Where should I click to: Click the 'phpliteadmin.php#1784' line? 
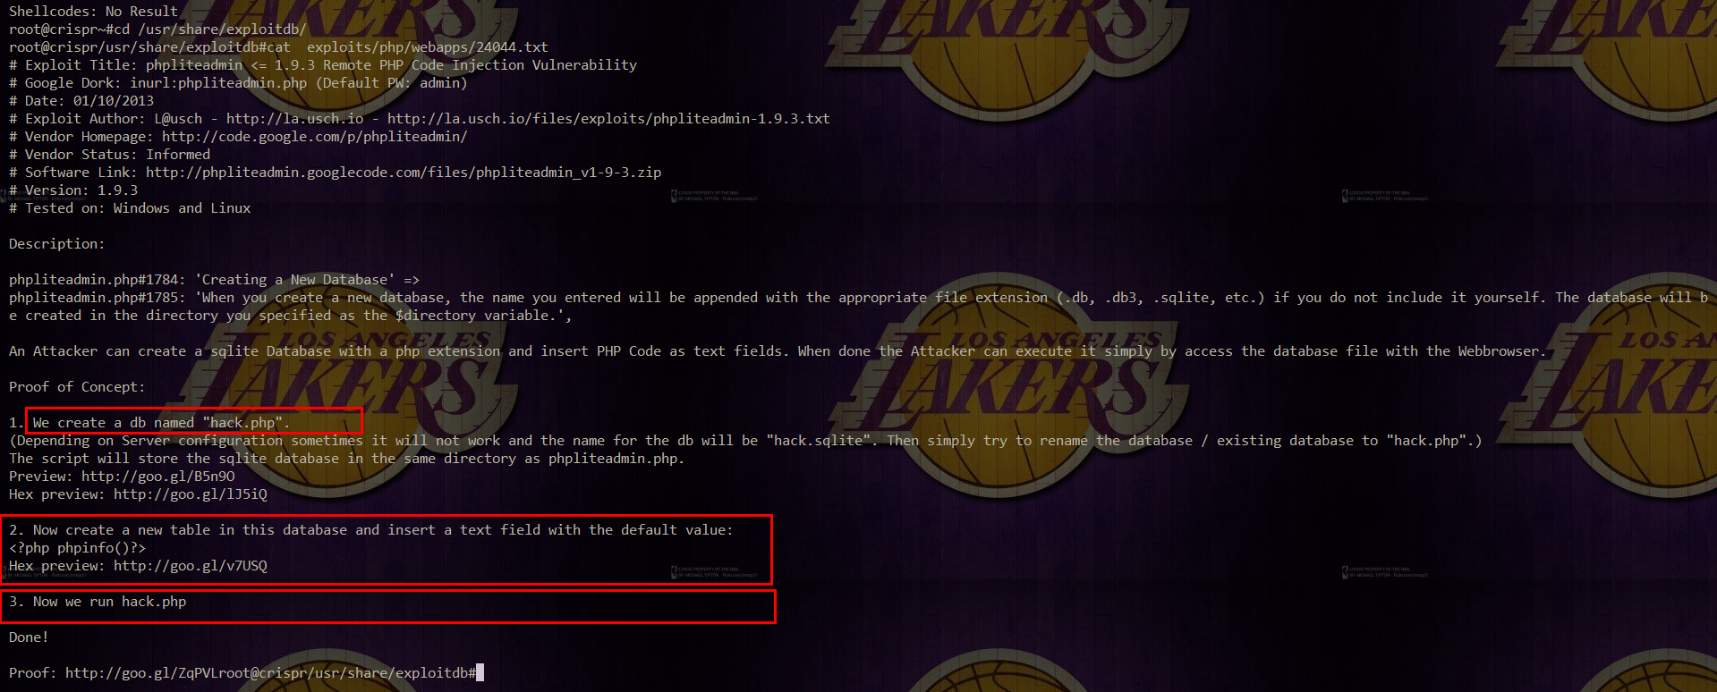tap(214, 280)
